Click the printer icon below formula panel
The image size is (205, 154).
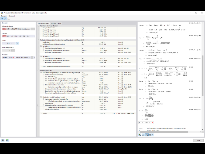(150, 135)
